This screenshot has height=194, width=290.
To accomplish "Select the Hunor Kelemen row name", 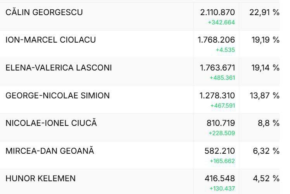I will pos(40,179).
